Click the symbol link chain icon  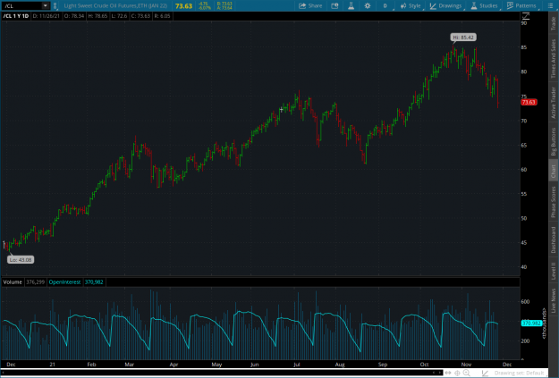[55, 5]
